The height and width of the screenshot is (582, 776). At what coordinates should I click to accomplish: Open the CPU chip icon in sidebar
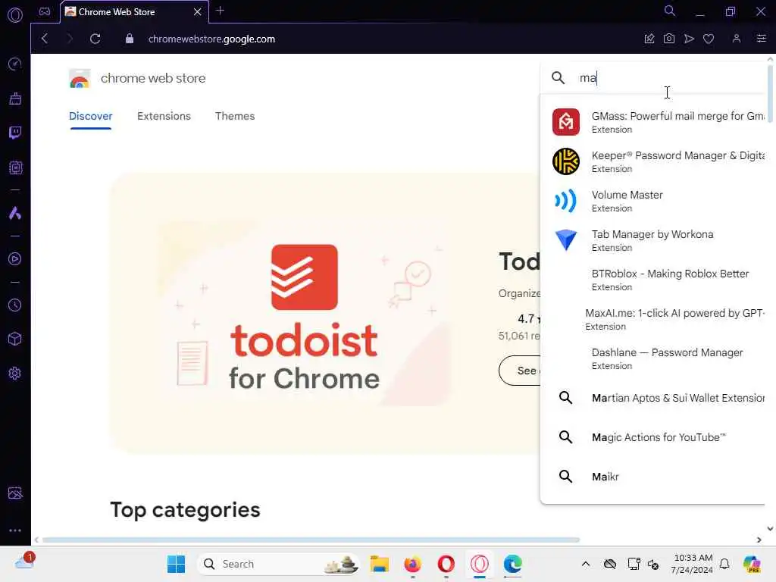pos(15,167)
